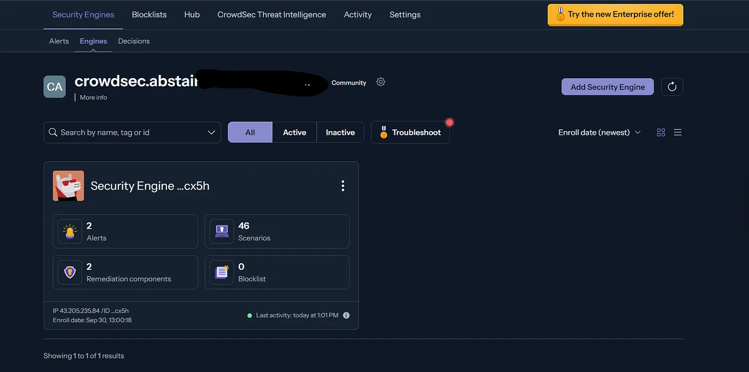Open the organization settings gear icon
This screenshot has height=372, width=749.
pyautogui.click(x=380, y=82)
